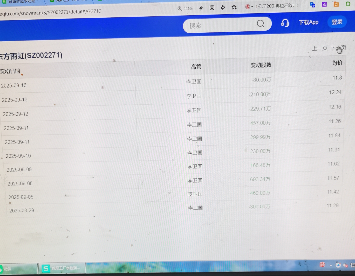
Task: Click the -229.71万 share change value
Action: [260, 109]
